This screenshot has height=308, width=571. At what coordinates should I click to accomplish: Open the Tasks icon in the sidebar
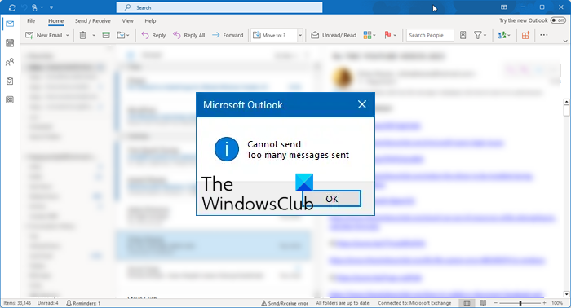coord(10,81)
